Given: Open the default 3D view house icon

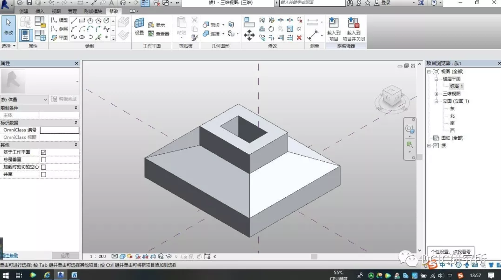Looking at the screenshot, I should click(x=123, y=2).
